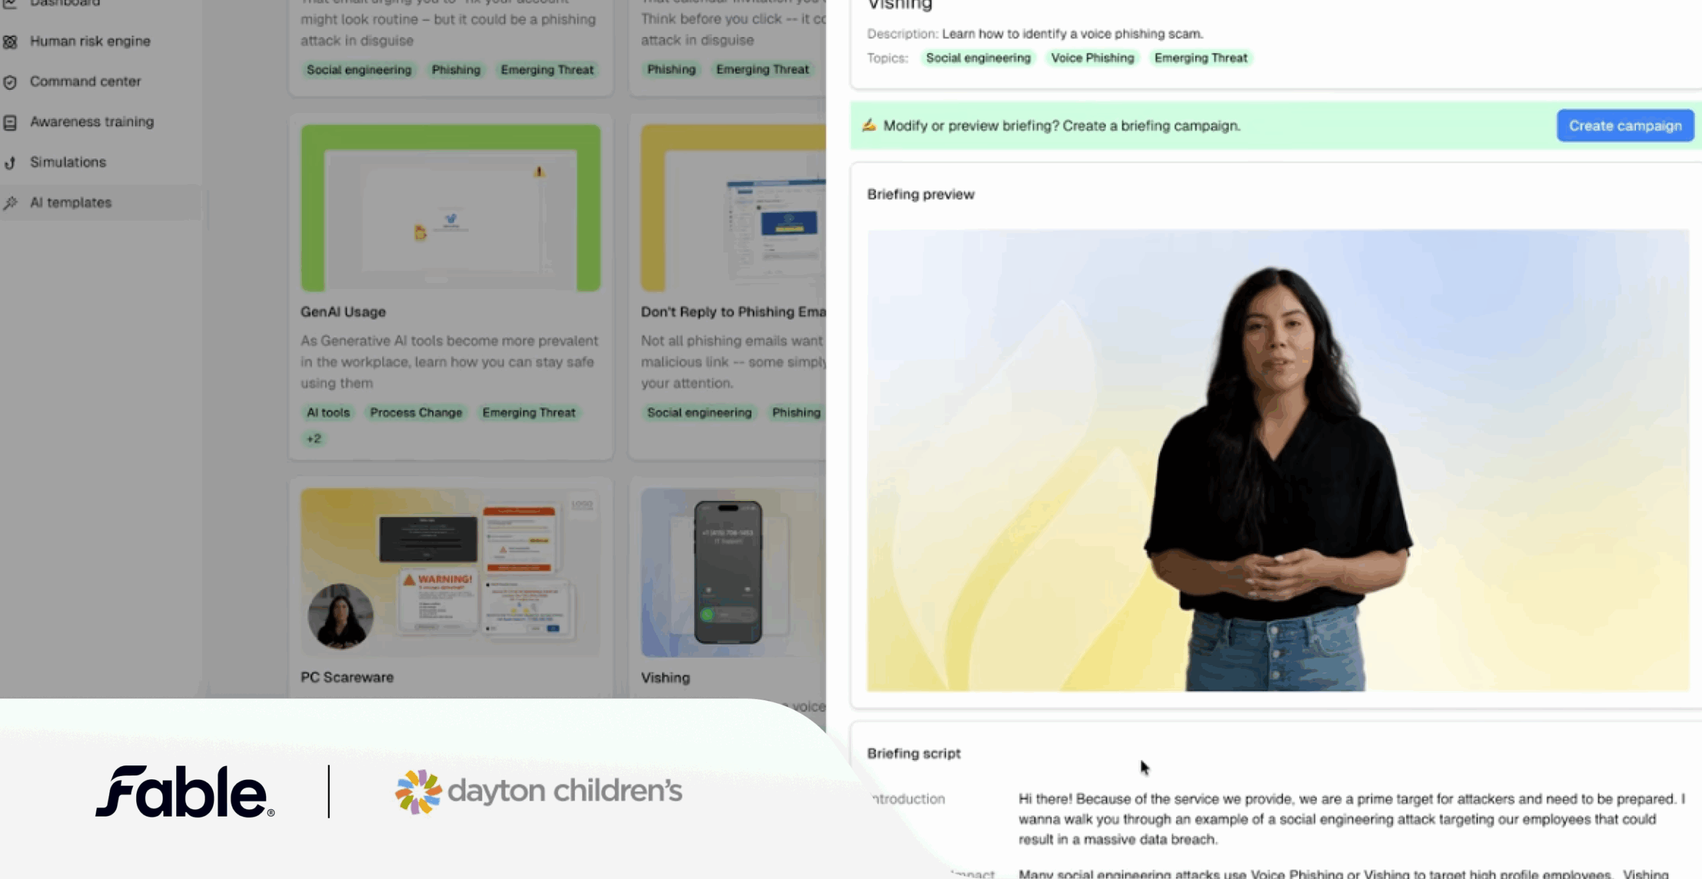Open the Awareness training menu item
1702x879 pixels.
[x=92, y=122]
